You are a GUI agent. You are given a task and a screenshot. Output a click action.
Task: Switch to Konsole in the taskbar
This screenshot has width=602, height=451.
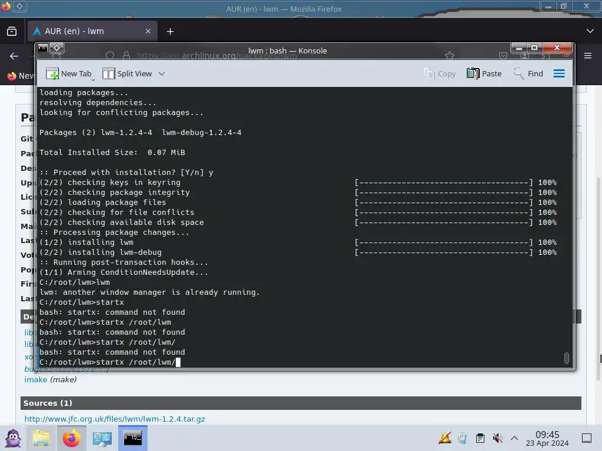tap(132, 438)
